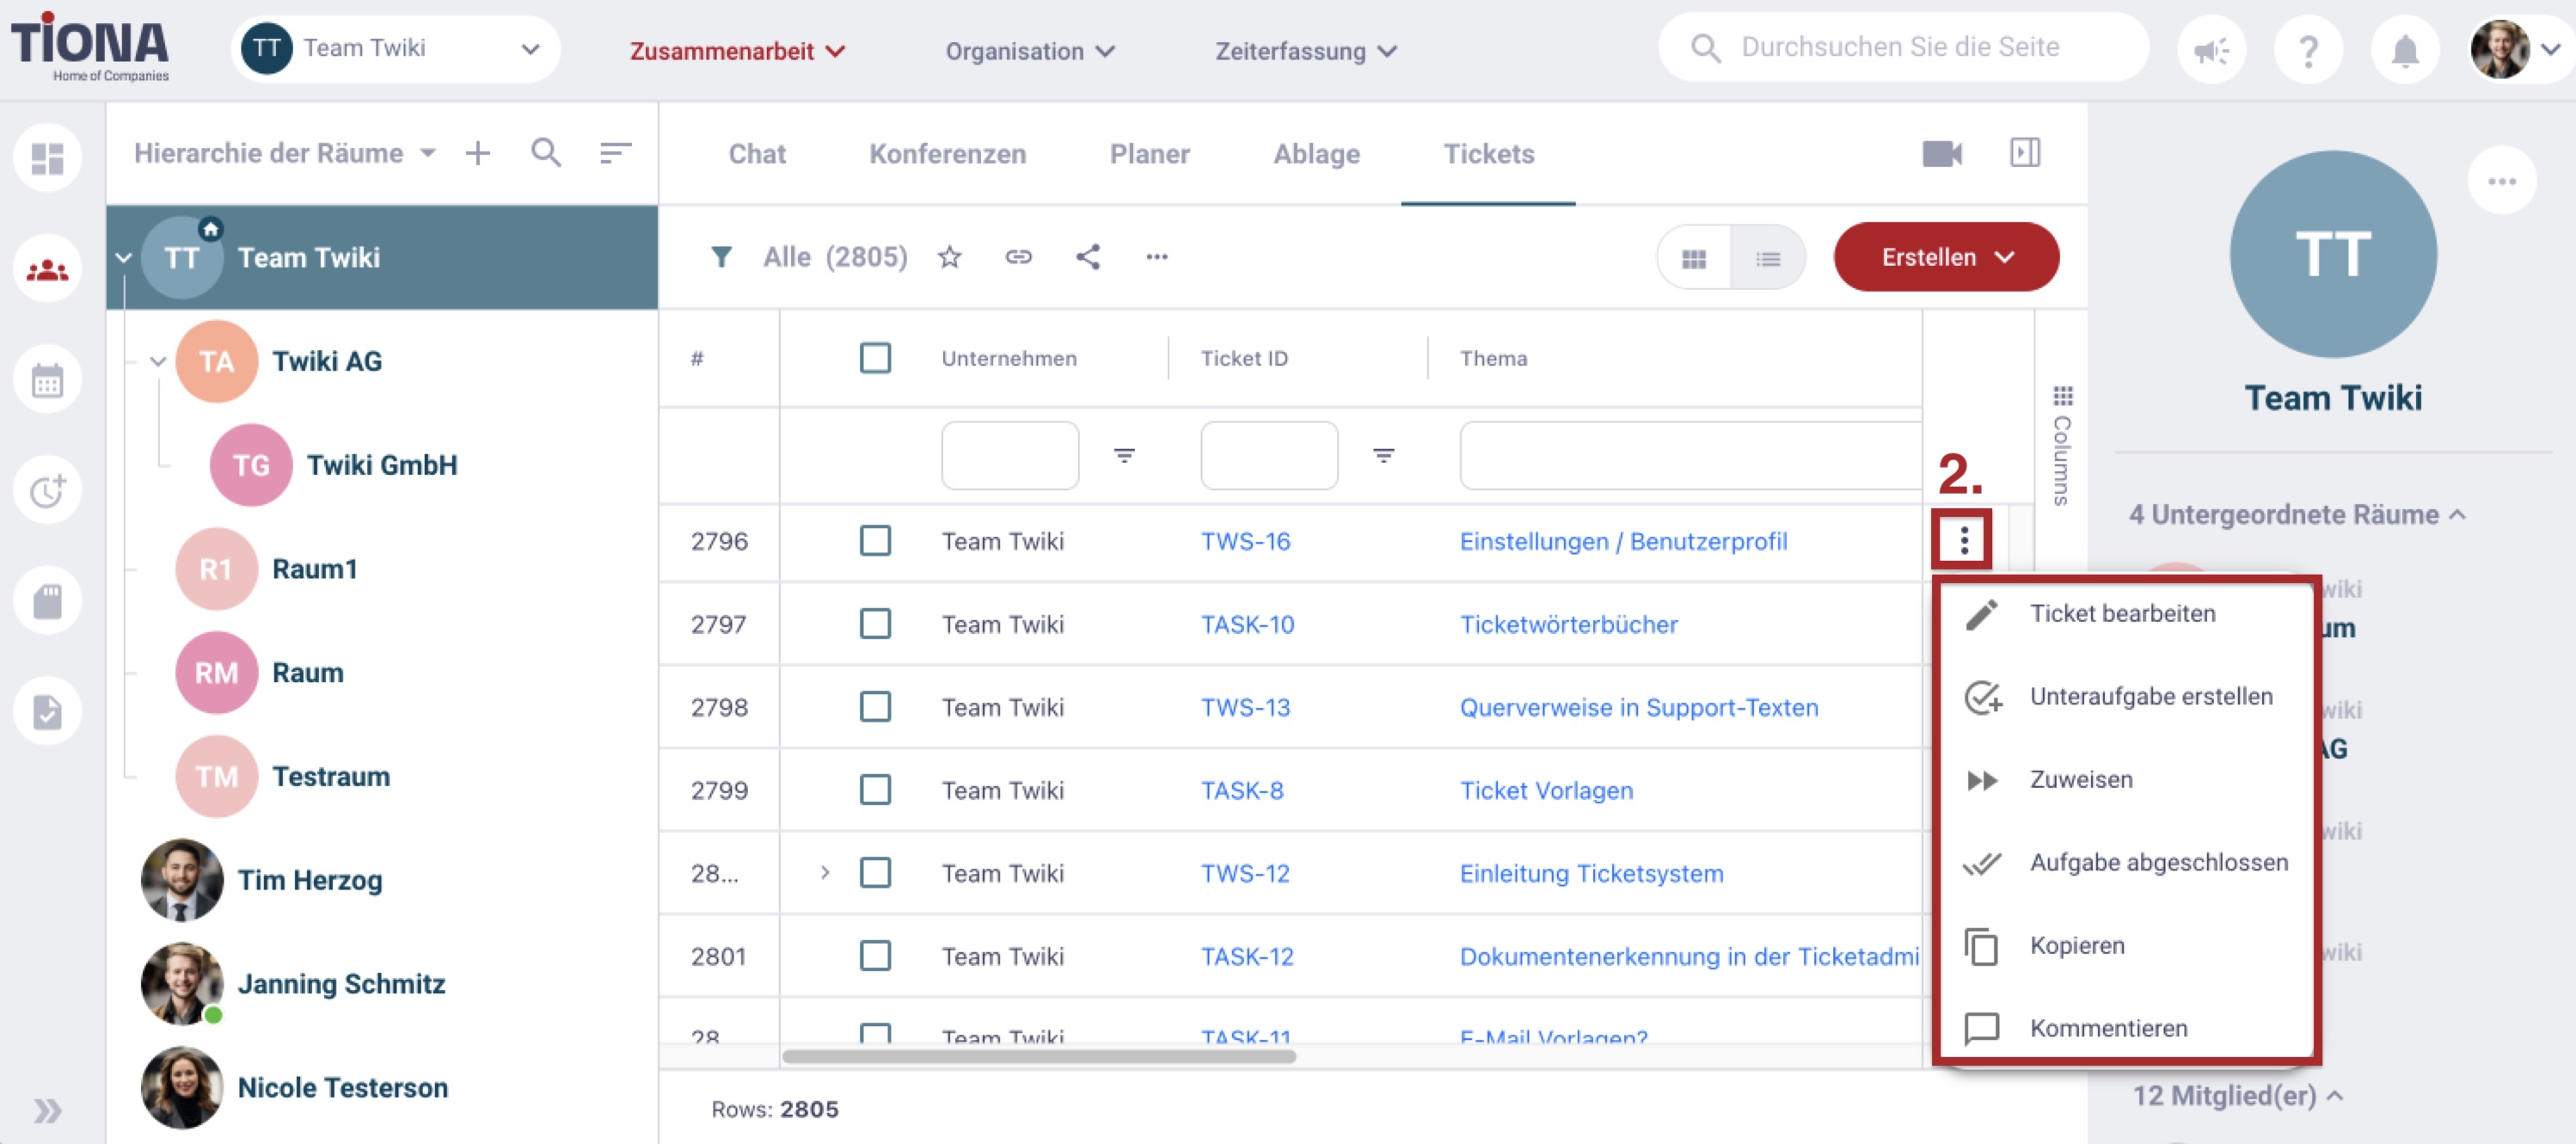Screen dimensions: 2576x1144
Task: Switch to the Ablage tab
Action: (1316, 154)
